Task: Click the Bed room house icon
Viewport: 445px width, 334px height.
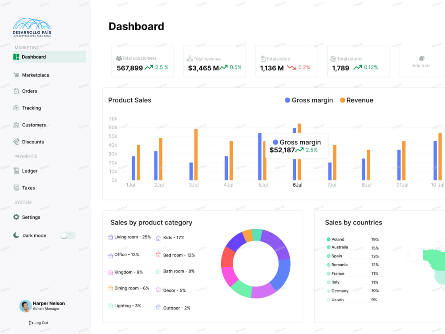Action: (x=158, y=254)
